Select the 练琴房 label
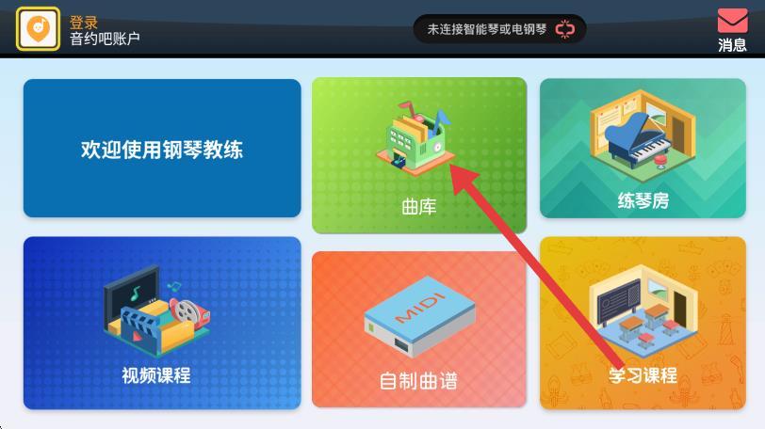The height and width of the screenshot is (429, 765). (x=643, y=200)
